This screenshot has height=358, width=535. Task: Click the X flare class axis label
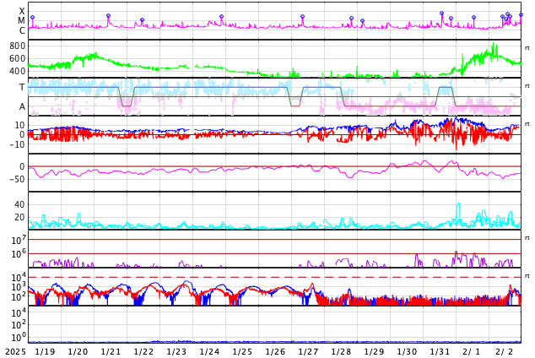[x=22, y=12]
